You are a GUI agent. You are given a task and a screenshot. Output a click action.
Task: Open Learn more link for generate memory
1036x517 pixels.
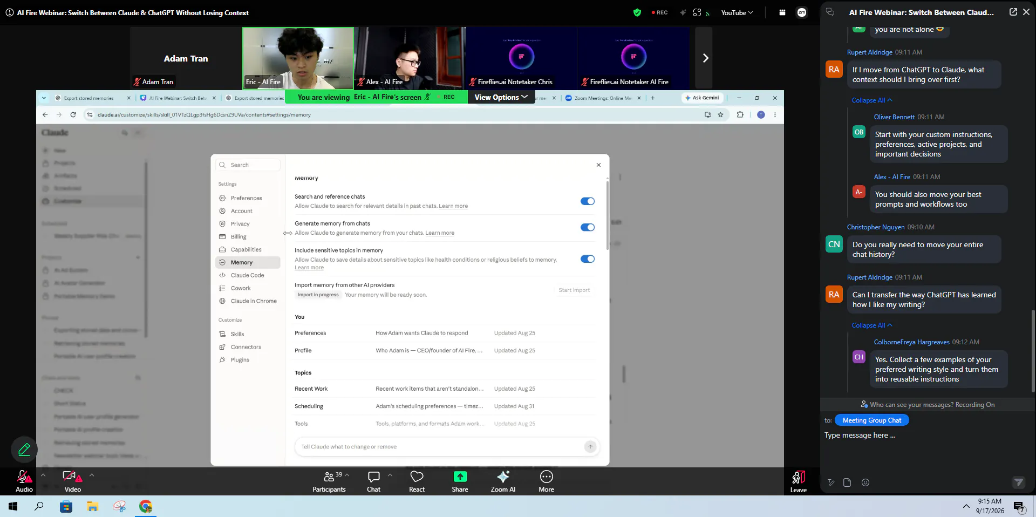(x=440, y=233)
